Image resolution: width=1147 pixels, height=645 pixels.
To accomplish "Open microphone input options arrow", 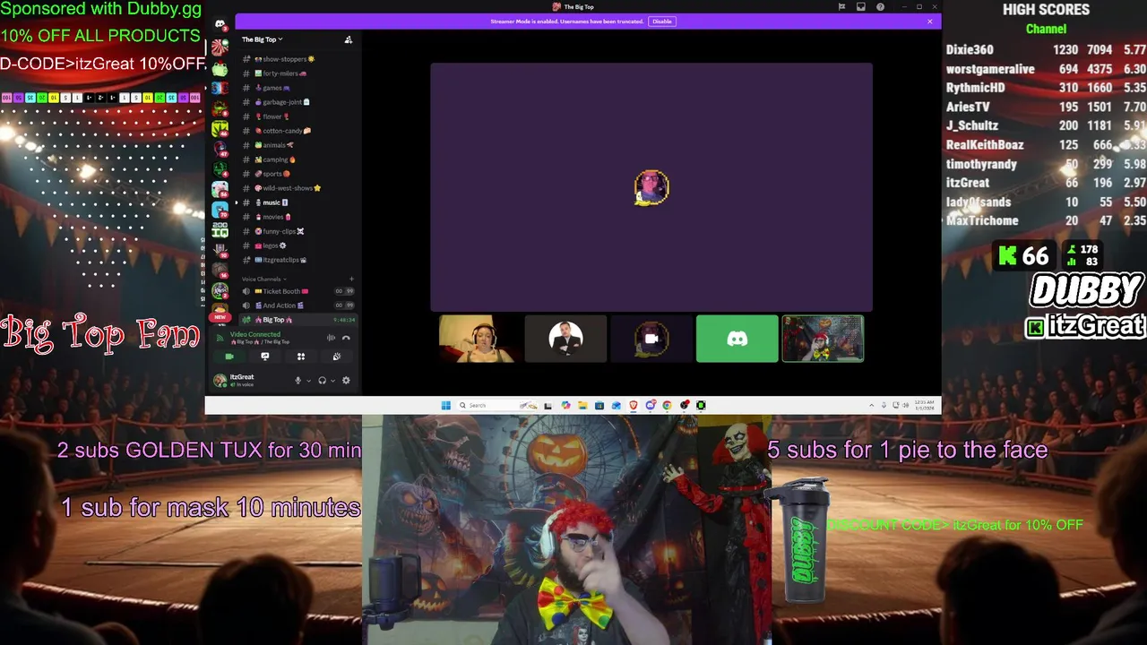I will pos(308,381).
